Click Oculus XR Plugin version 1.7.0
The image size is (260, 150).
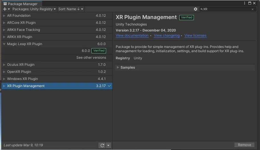(102, 65)
